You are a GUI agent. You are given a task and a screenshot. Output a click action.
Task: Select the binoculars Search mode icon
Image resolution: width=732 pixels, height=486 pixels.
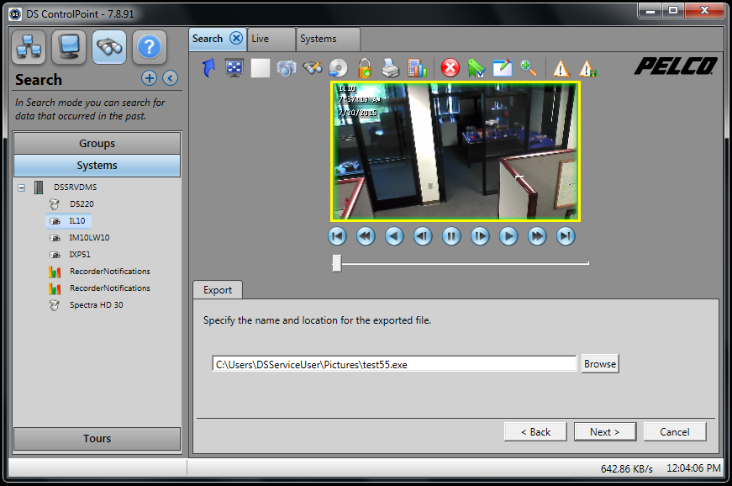(109, 47)
